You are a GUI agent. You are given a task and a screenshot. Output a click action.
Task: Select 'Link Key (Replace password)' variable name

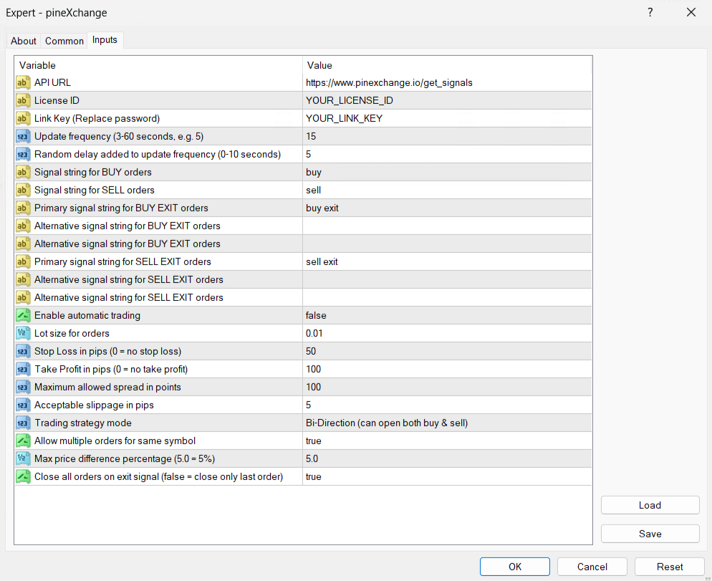(97, 118)
